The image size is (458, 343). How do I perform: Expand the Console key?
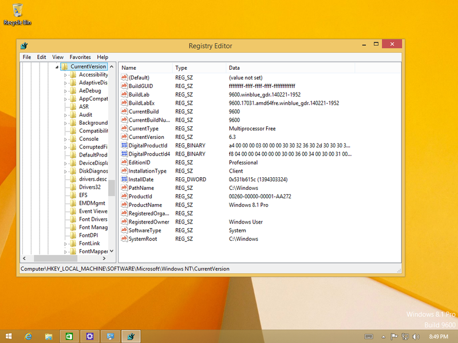point(65,139)
